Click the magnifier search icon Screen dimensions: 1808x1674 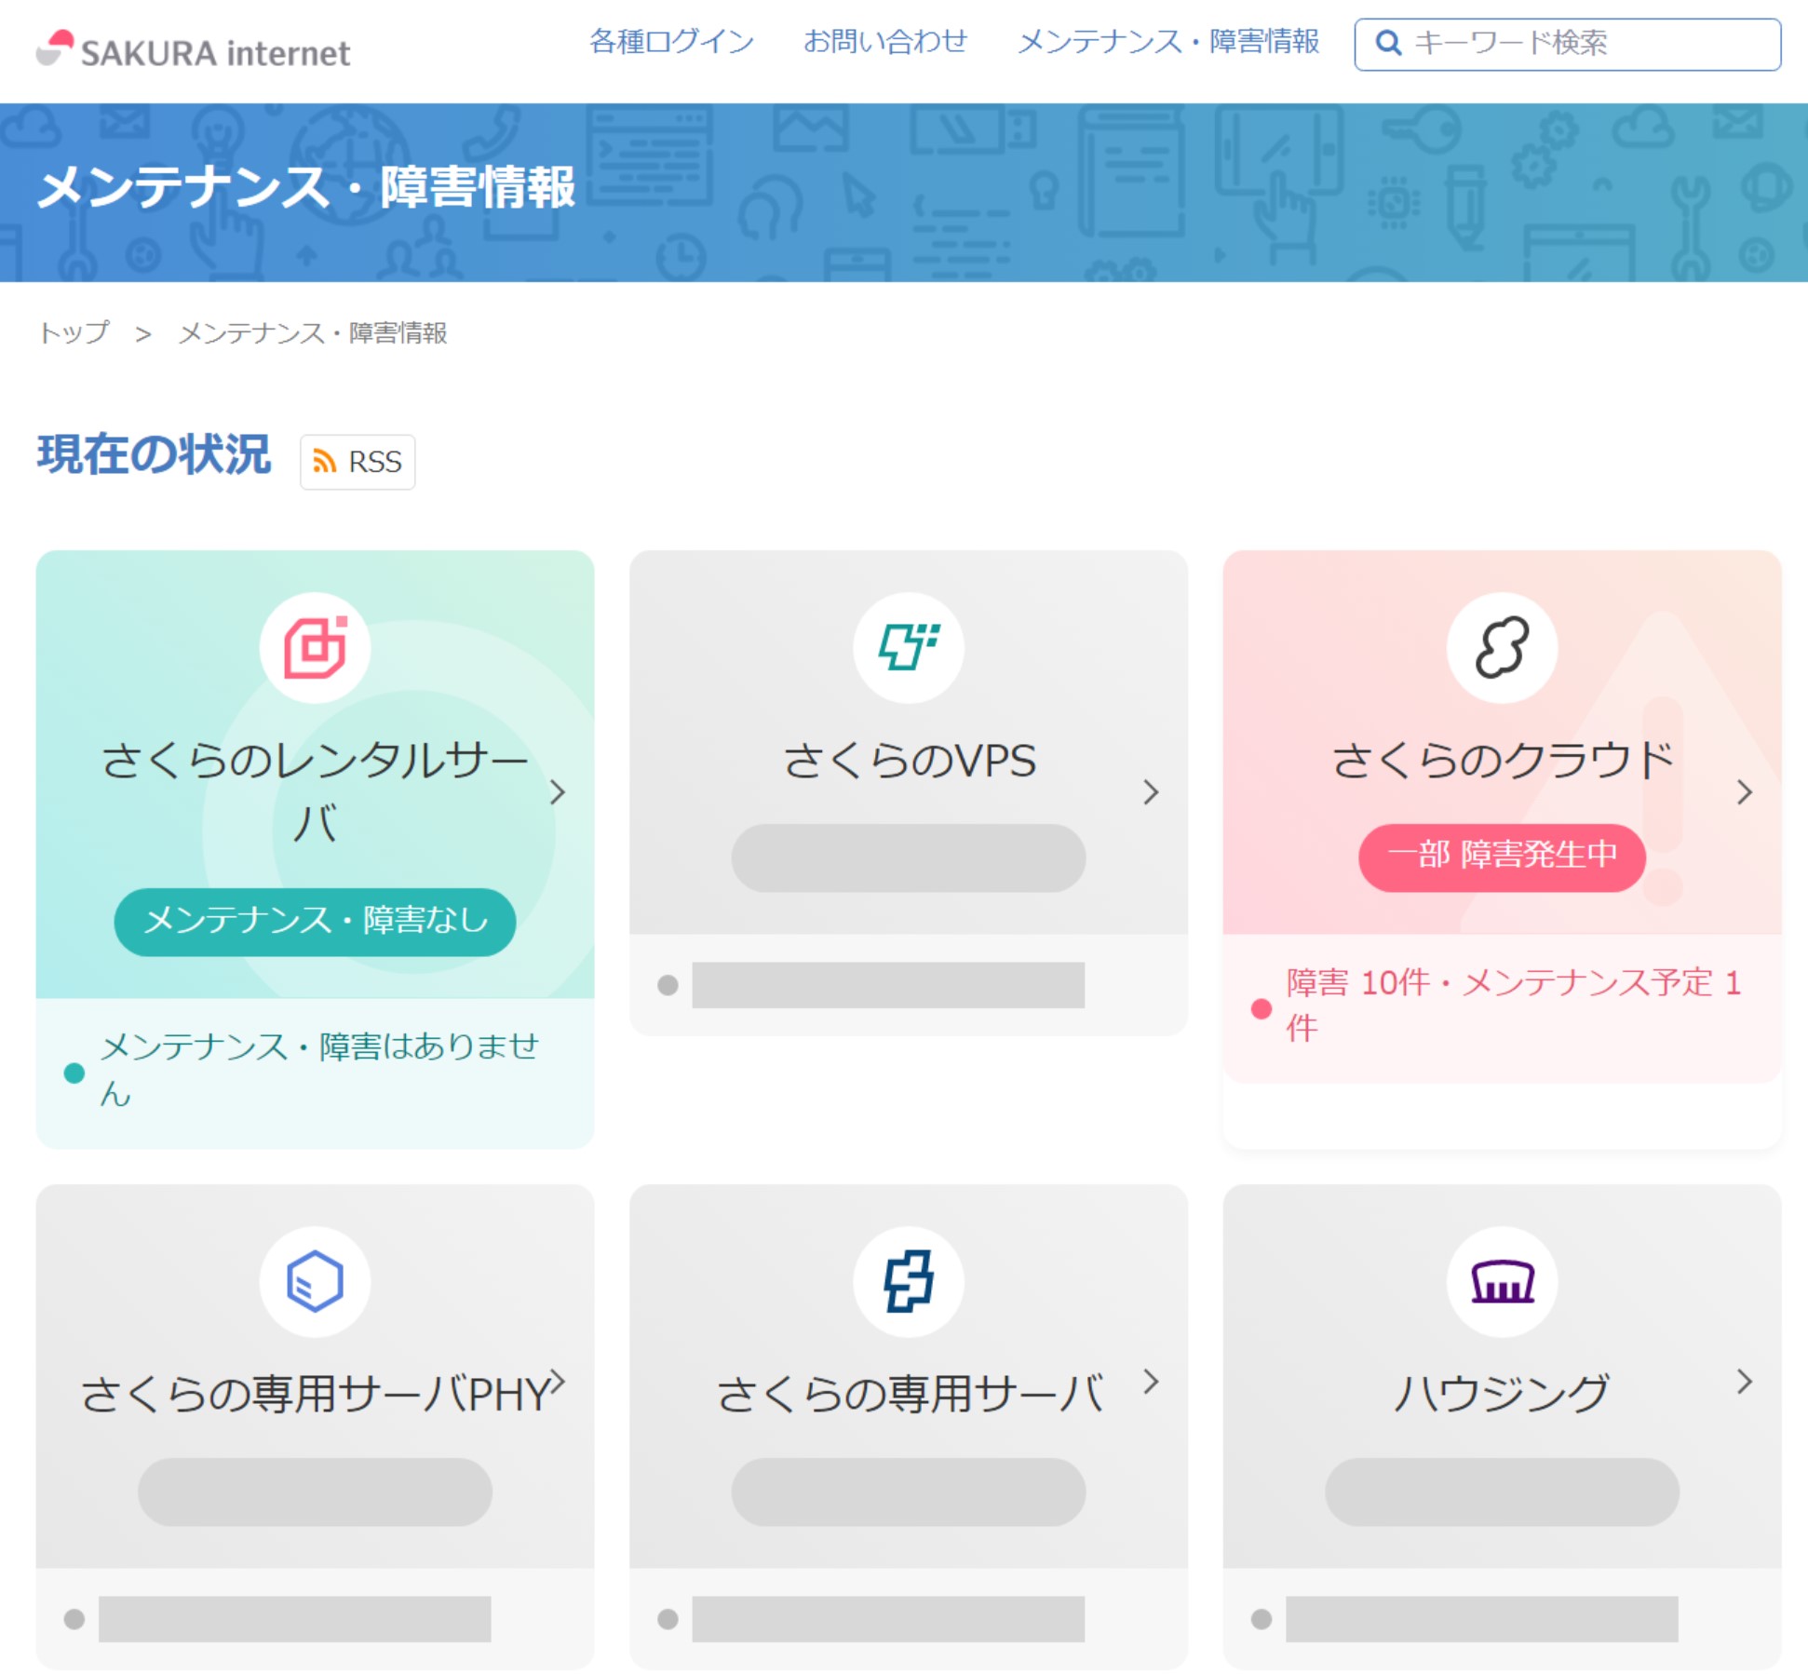pyautogui.click(x=1388, y=43)
